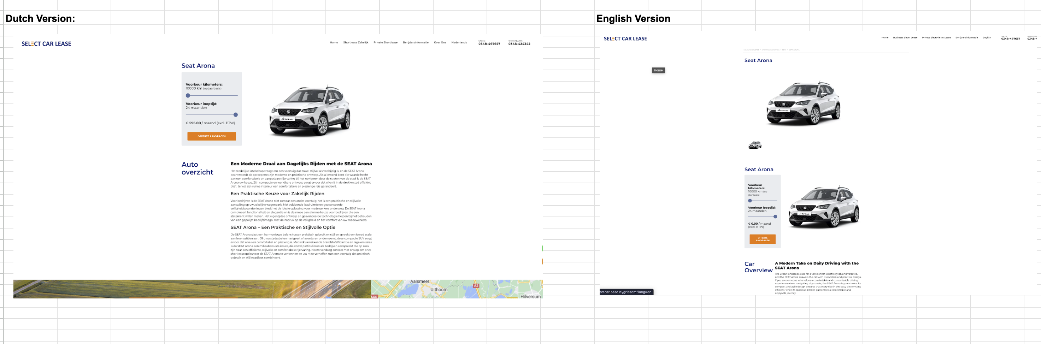The image size is (1041, 344).
Task: Click workshop phone number 0348-424342
Action: 519,43
